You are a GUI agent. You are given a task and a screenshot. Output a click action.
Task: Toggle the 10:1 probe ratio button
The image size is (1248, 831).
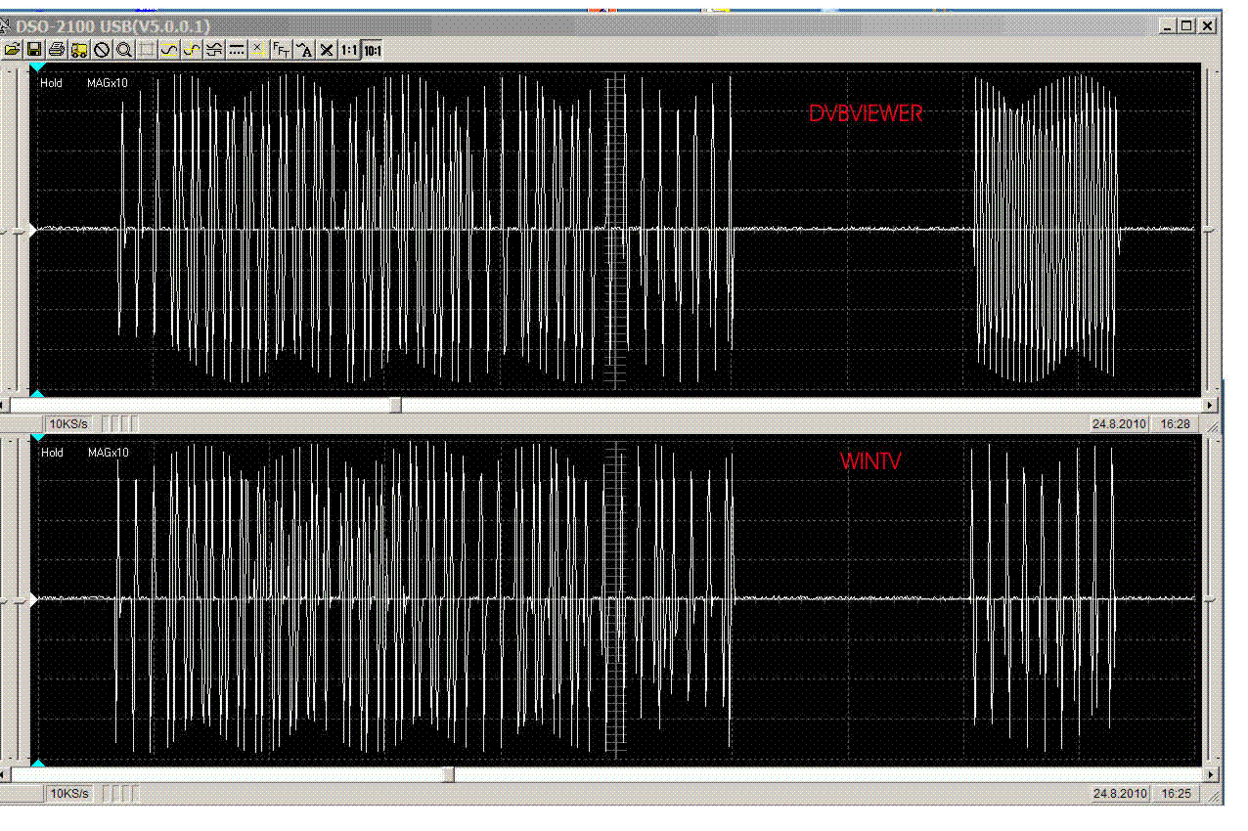tap(373, 50)
